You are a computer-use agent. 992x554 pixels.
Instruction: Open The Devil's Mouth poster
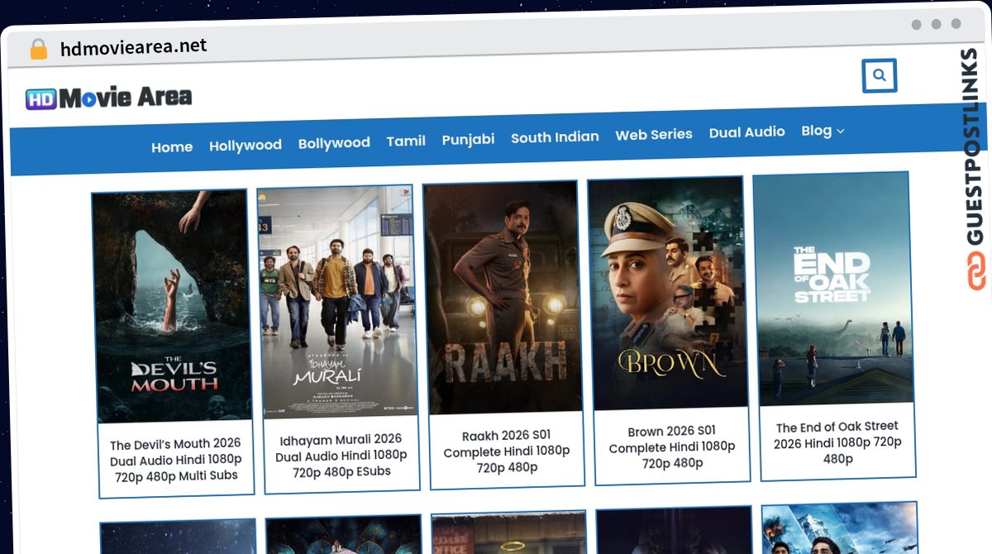[x=171, y=307]
